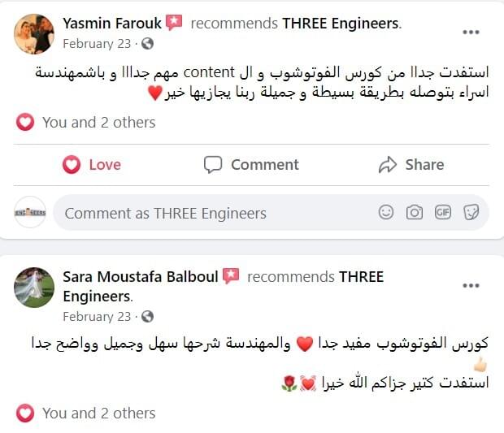This screenshot has width=504, height=433.
Task: Click Comment button on Yasmin's post
Action: (x=251, y=165)
